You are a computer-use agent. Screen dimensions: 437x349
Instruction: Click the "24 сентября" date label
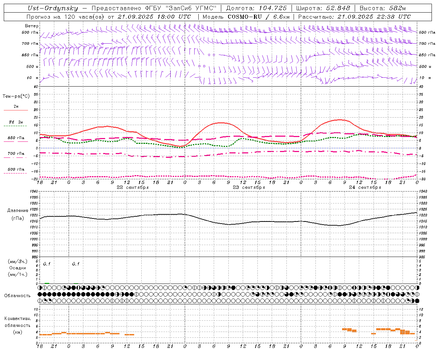(365, 187)
